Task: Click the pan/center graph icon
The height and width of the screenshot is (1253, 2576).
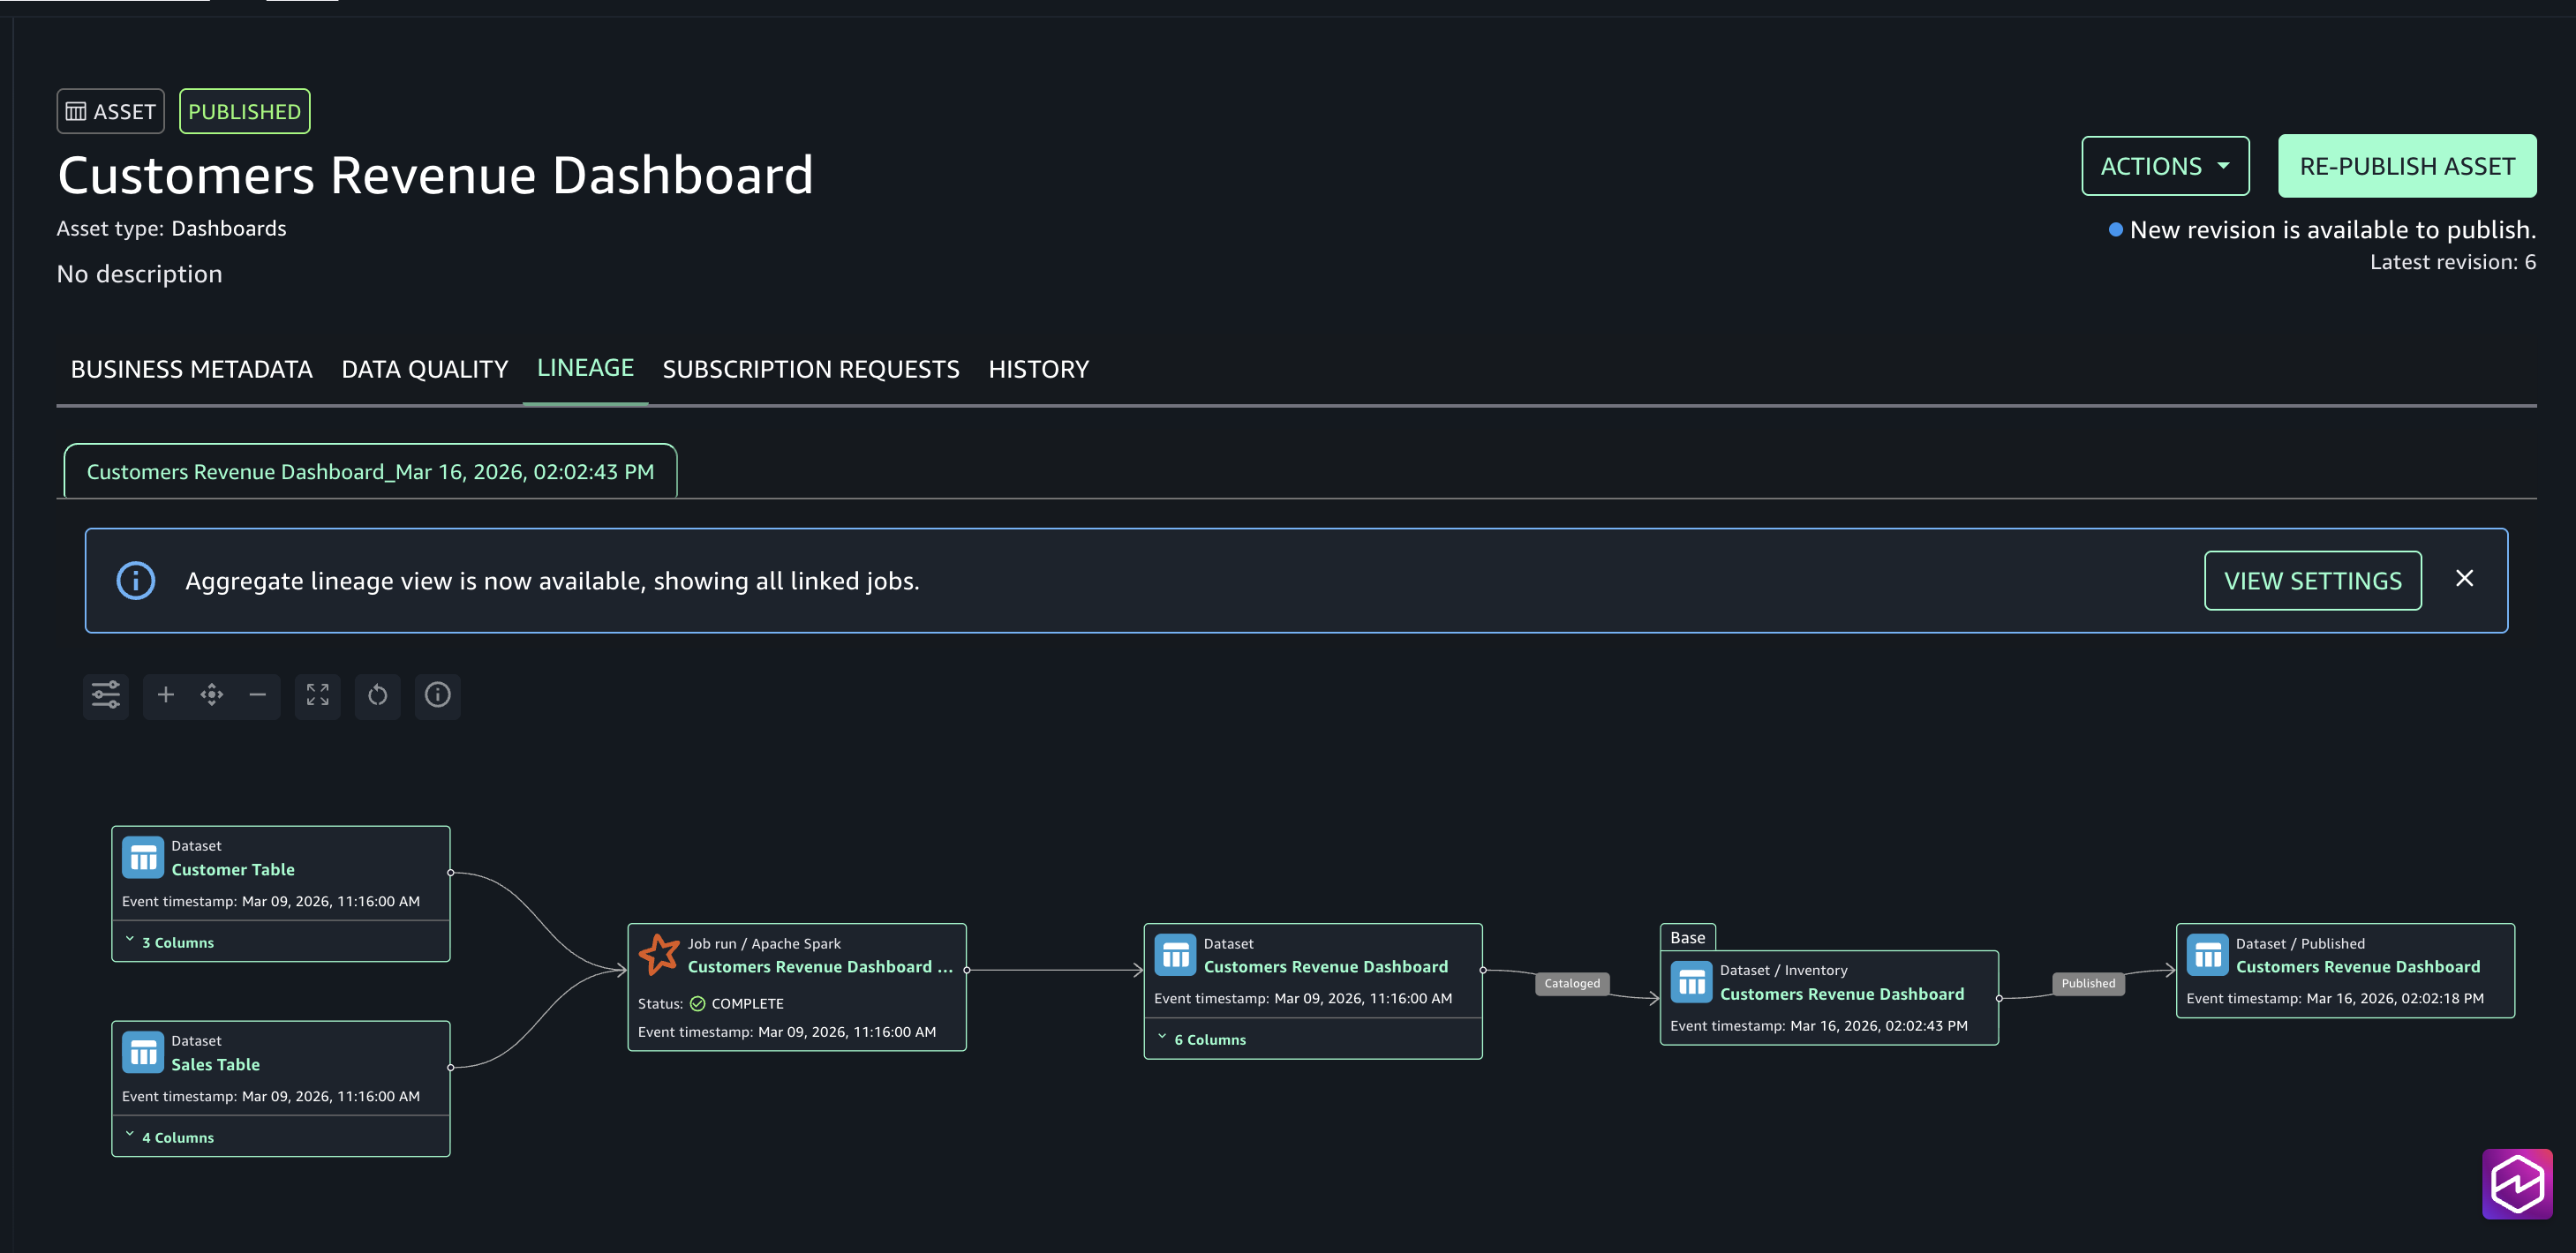Action: (x=212, y=694)
